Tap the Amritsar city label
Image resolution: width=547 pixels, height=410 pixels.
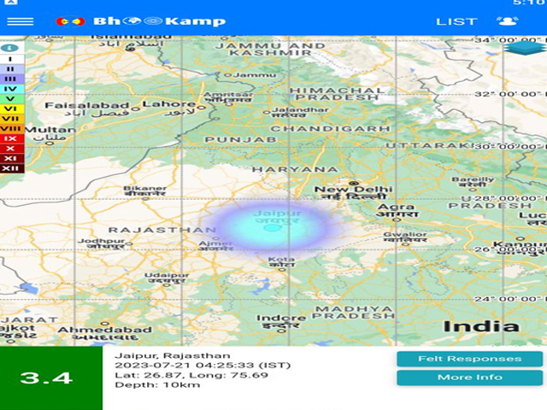click(228, 97)
